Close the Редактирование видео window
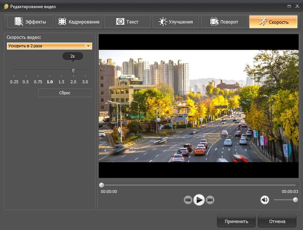 pos(297,6)
